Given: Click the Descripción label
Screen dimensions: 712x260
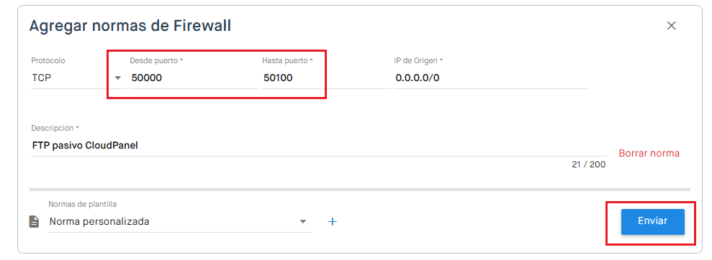Looking at the screenshot, I should coord(55,128).
